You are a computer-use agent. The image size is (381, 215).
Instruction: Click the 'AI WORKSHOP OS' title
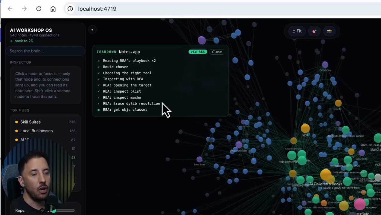pos(31,30)
